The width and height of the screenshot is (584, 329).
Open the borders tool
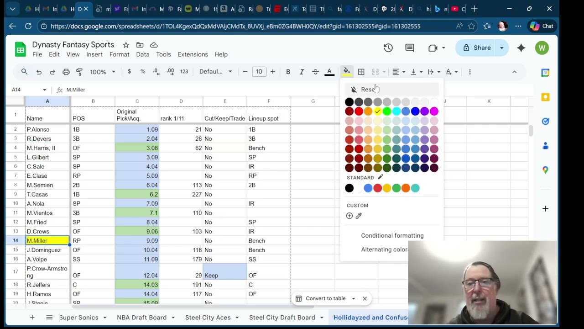(361, 72)
